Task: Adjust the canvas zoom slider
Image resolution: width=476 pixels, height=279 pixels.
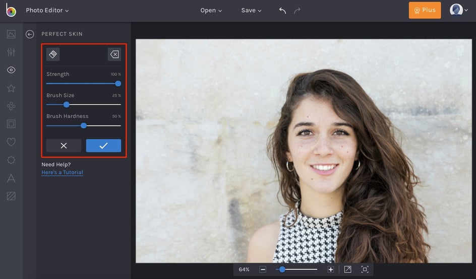Action: (282, 269)
